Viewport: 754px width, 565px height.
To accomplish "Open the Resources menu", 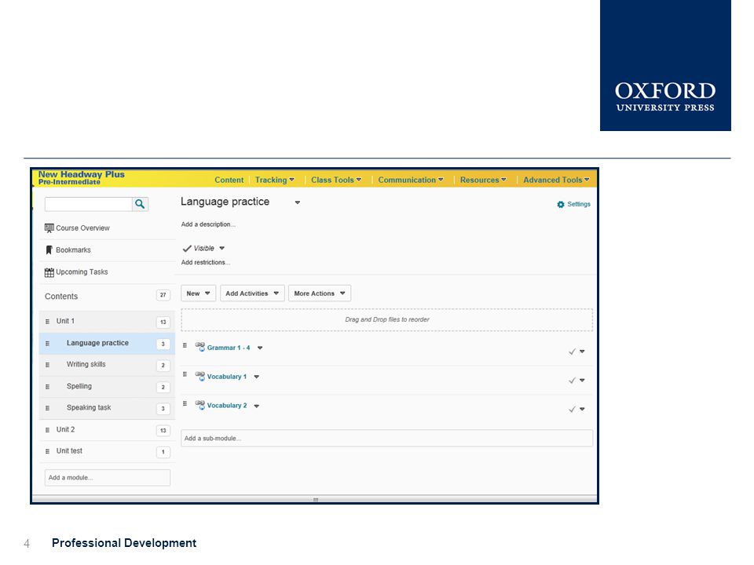I will tap(483, 180).
